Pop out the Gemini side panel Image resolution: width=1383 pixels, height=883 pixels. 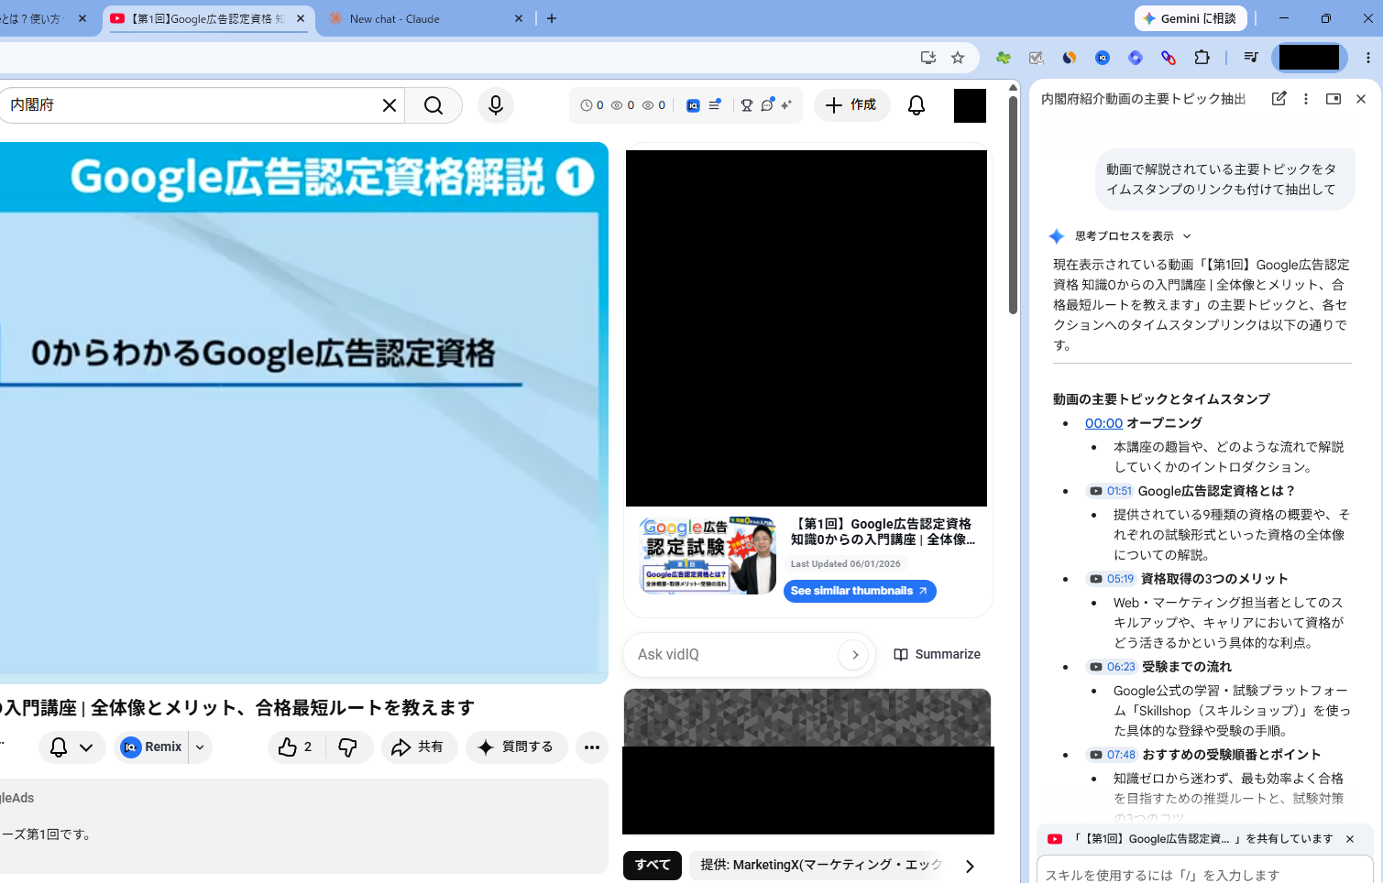click(x=1334, y=99)
